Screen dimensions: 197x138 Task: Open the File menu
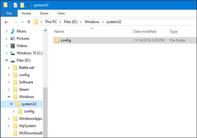point(9,13)
